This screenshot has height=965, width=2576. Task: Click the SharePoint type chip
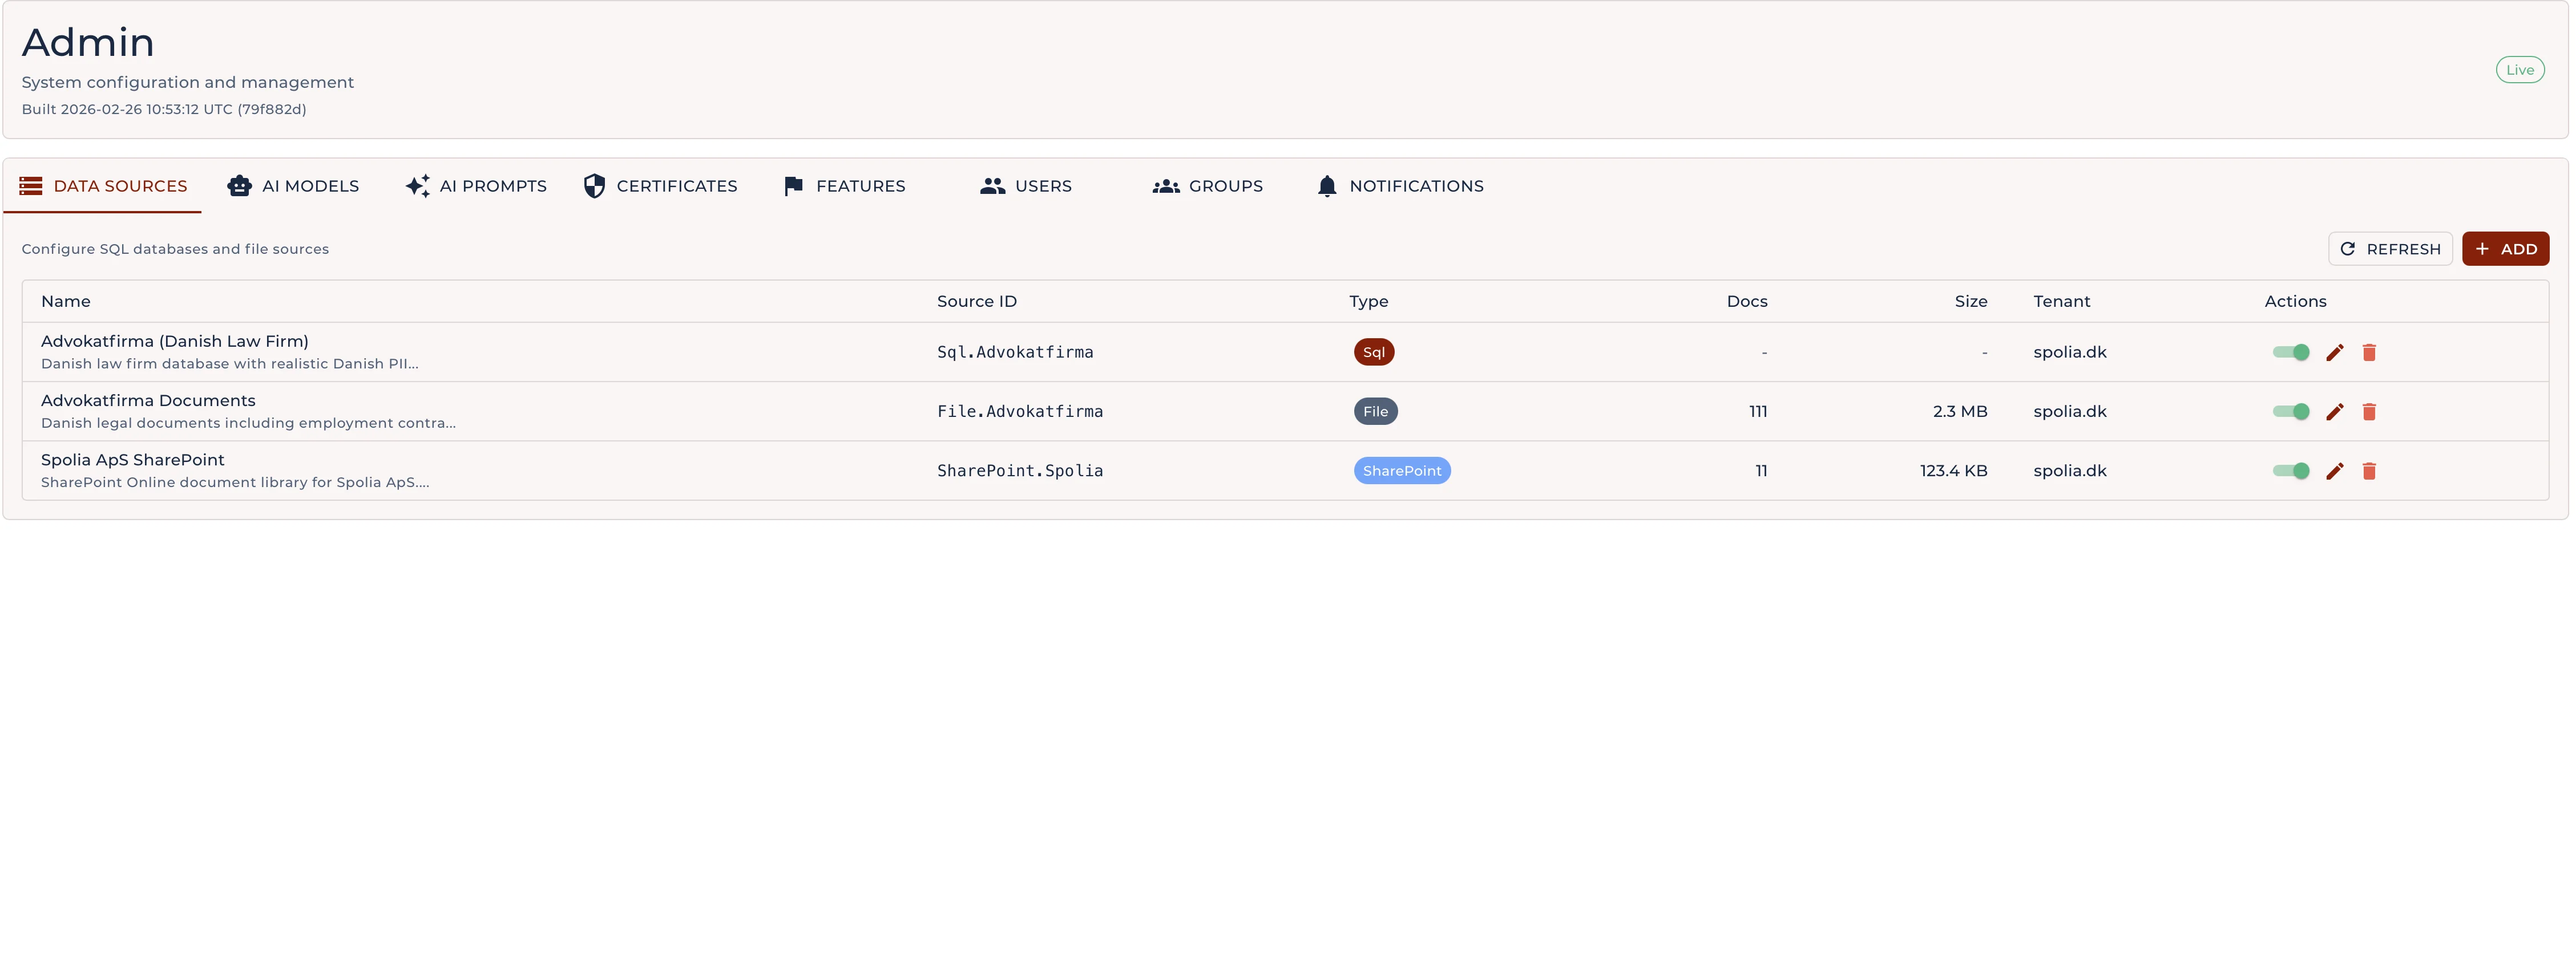[1401, 472]
